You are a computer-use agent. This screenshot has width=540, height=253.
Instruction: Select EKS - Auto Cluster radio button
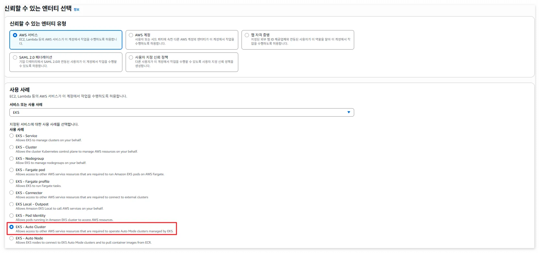point(12,227)
